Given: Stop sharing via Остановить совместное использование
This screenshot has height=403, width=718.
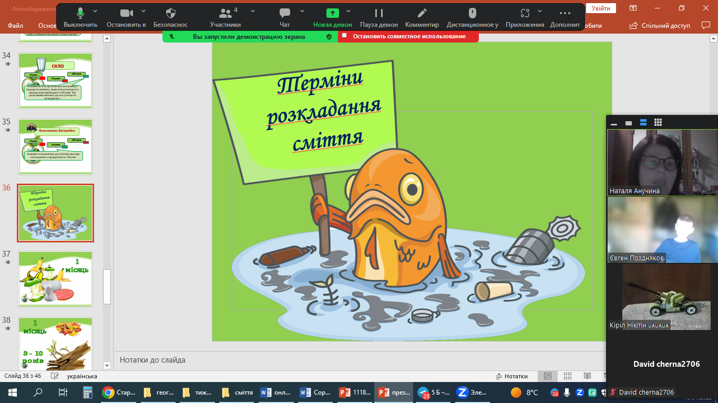Looking at the screenshot, I should [408, 36].
